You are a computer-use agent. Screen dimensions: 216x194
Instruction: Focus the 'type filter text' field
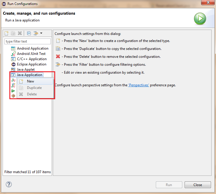[28, 41]
